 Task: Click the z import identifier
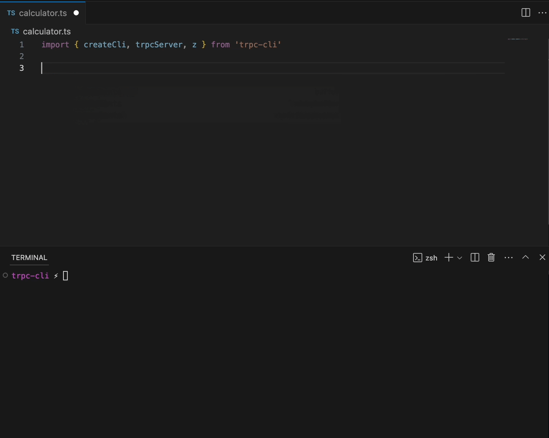tap(194, 45)
